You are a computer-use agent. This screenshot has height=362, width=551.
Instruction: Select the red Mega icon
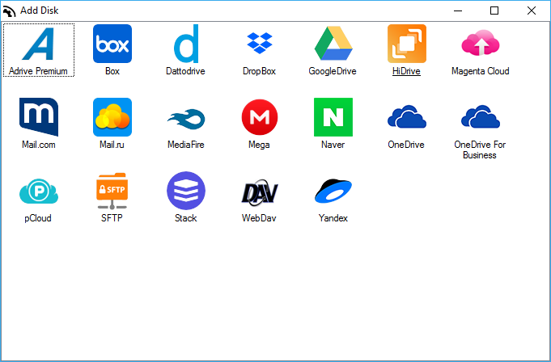(260, 117)
